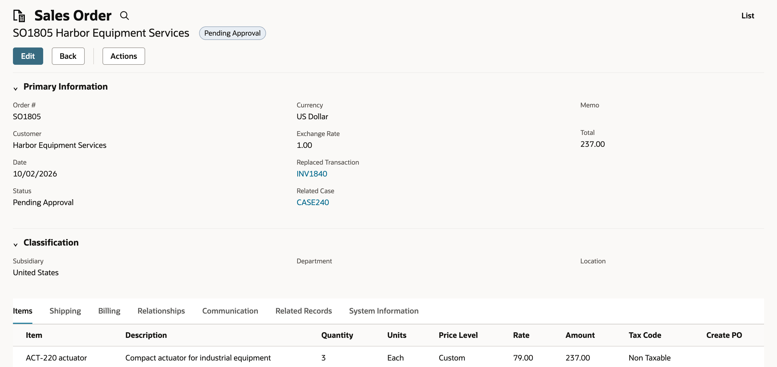Click the Custom price level cell
Viewport: 777px width, 367px height.
[x=452, y=358]
